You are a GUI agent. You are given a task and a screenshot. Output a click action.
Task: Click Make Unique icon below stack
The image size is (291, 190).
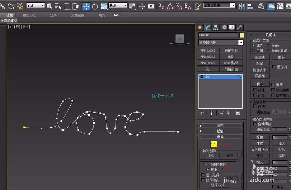point(221,113)
